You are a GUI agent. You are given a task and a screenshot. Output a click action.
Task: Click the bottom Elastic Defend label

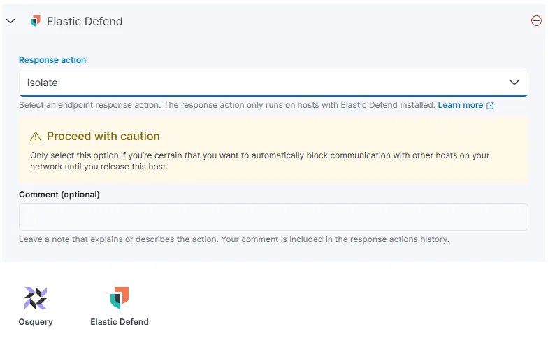click(x=120, y=322)
